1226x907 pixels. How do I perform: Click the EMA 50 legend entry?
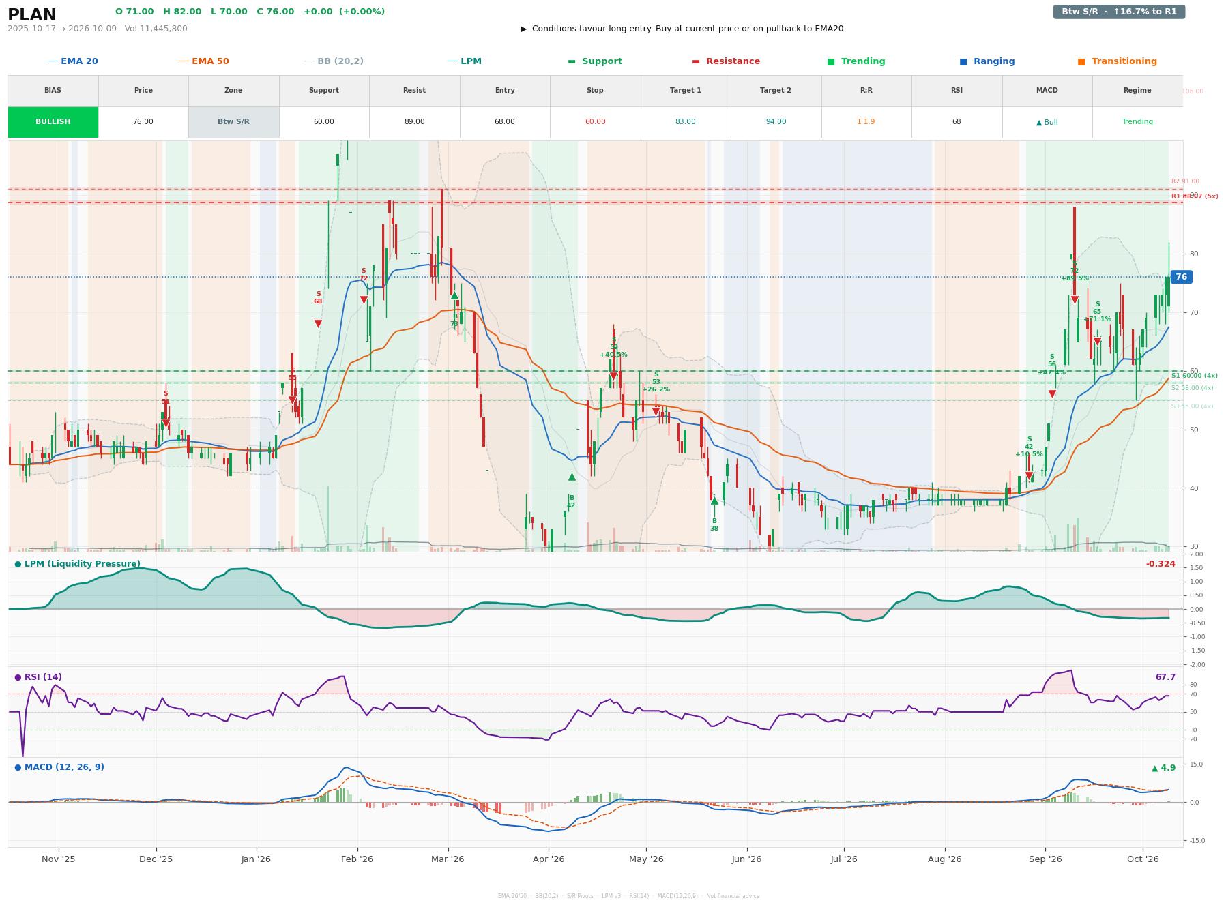tap(203, 61)
